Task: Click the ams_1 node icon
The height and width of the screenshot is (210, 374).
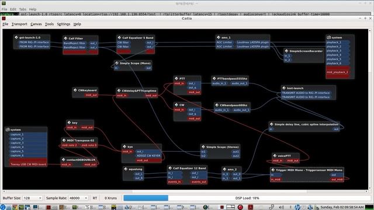Action: 218,37
